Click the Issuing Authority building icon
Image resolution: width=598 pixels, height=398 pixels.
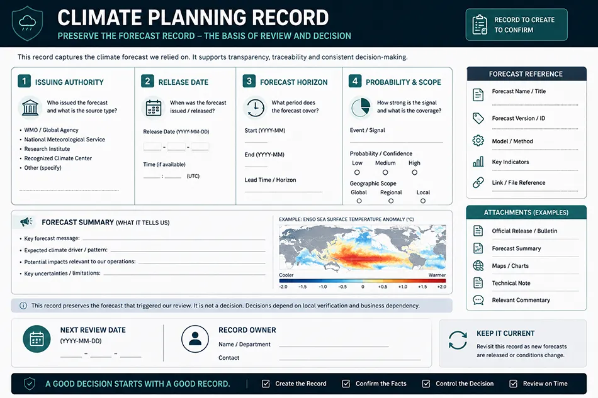(x=30, y=107)
